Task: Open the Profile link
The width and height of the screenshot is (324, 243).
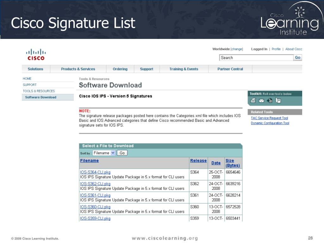Action: coord(276,49)
